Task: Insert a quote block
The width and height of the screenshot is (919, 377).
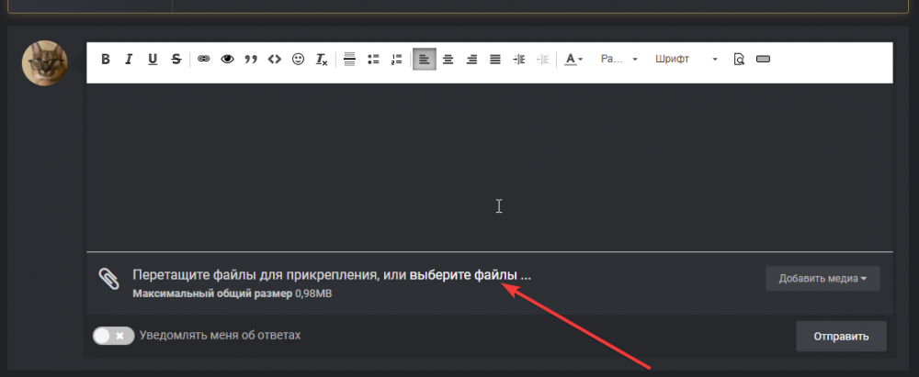Action: point(250,60)
